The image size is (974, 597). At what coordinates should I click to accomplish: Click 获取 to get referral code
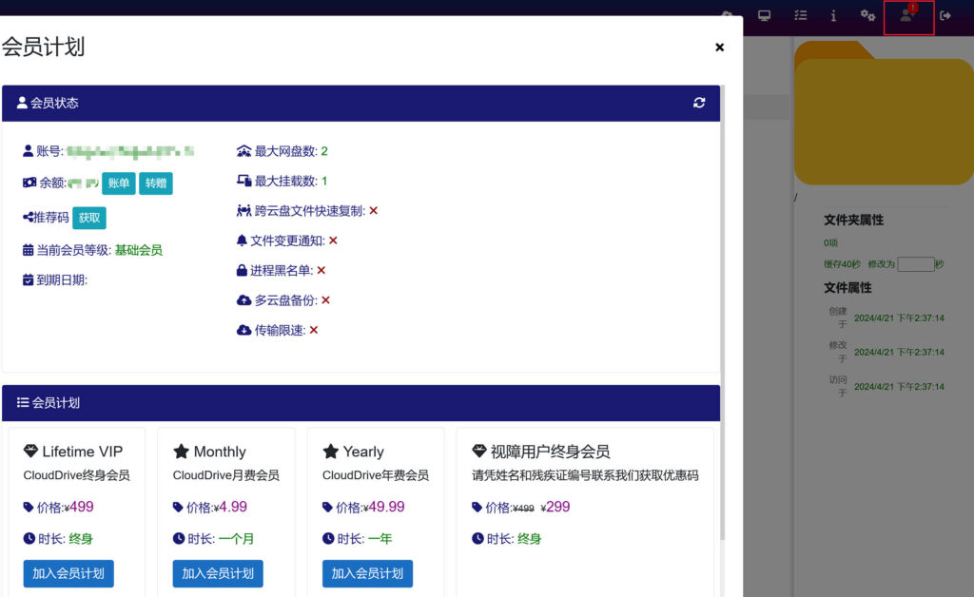point(89,218)
